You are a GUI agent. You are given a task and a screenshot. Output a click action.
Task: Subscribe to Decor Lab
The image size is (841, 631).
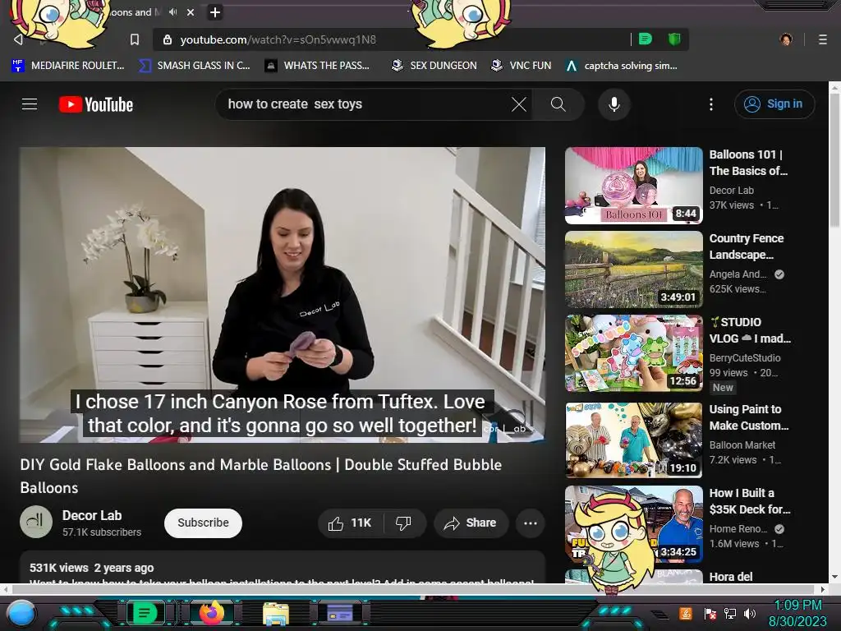203,523
